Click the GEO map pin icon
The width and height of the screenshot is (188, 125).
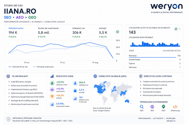coord(163,107)
